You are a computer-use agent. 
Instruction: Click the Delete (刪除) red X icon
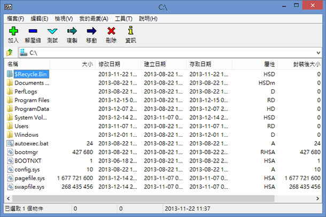111,31
